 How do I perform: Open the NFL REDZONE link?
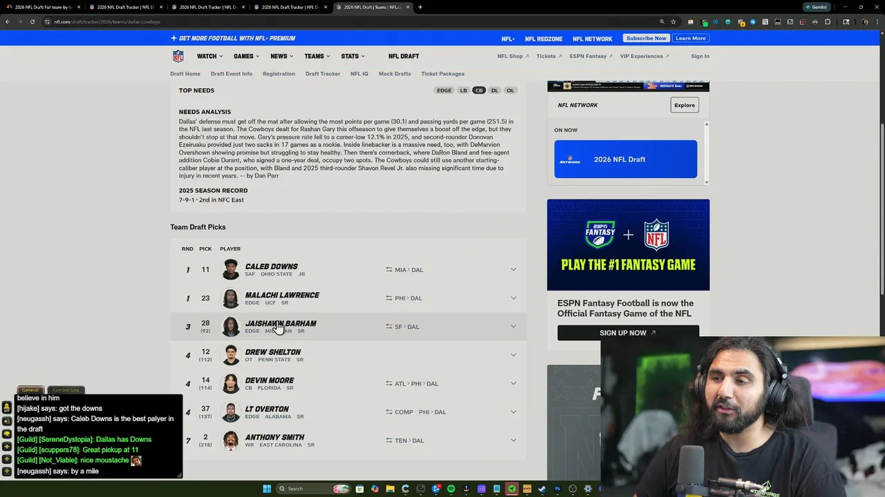click(x=543, y=39)
